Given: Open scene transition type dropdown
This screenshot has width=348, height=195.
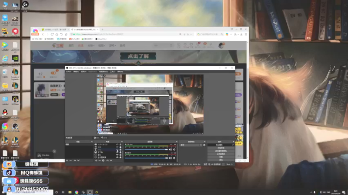Looking at the screenshot, I should (191, 145).
